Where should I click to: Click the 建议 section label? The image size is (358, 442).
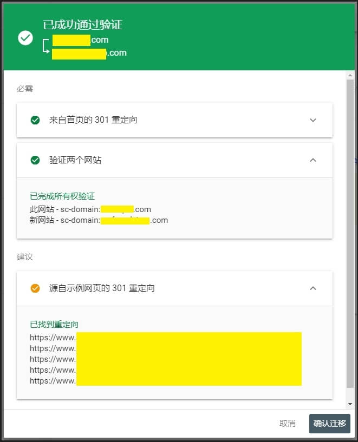pyautogui.click(x=25, y=257)
